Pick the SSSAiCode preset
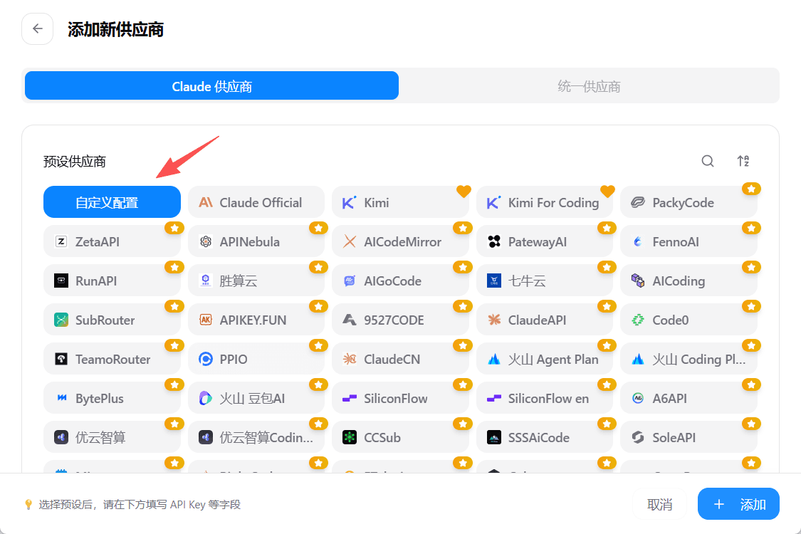The width and height of the screenshot is (801, 534). [x=545, y=437]
